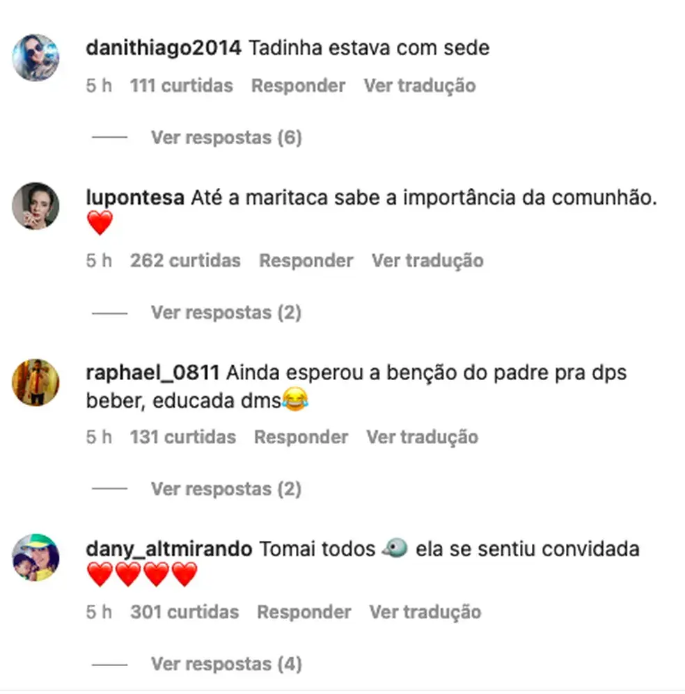Screen dimensions: 685x694
Task: Open danithiago2014's profile picture
Action: (36, 58)
